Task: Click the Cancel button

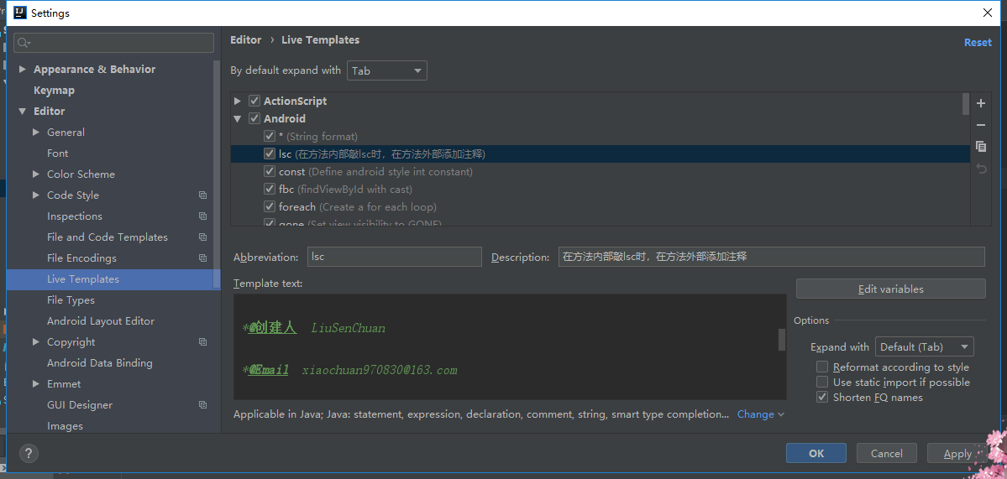Action: tap(887, 453)
